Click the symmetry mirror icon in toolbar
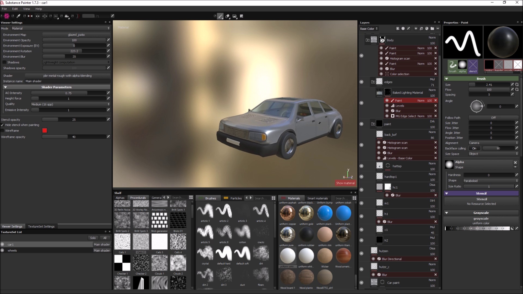The width and height of the screenshot is (523, 294). (x=30, y=16)
